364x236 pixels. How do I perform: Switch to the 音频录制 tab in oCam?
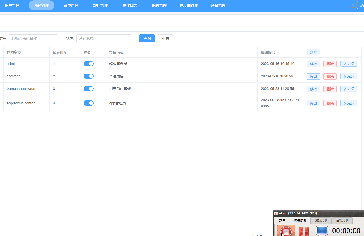tap(342, 220)
